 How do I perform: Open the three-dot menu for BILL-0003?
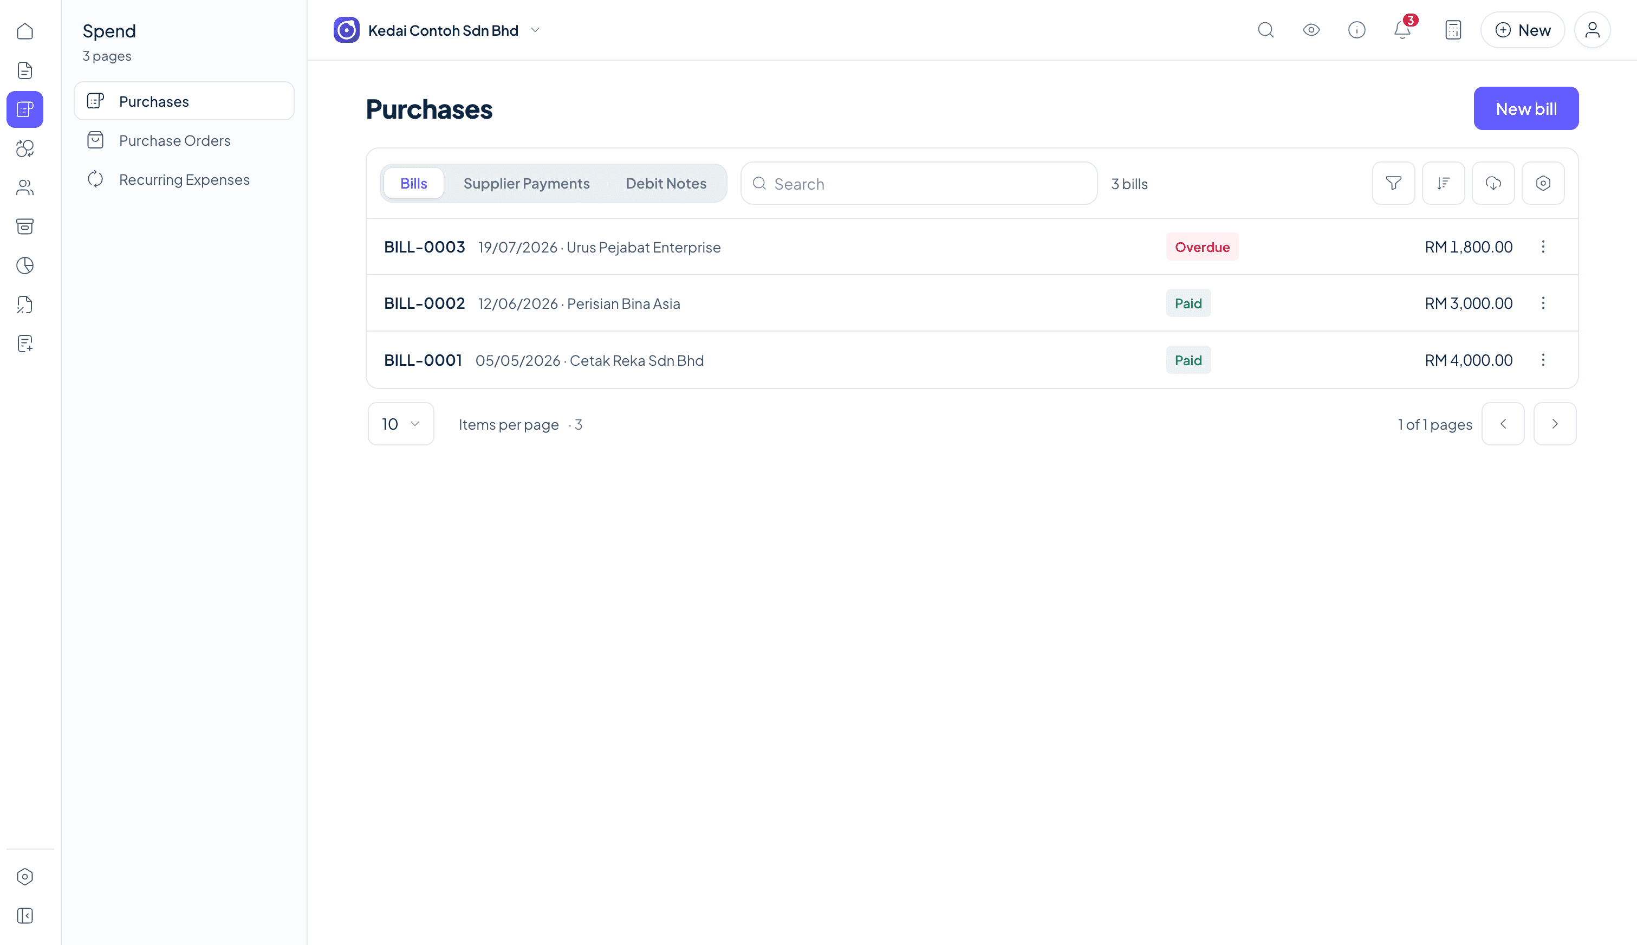click(1544, 247)
